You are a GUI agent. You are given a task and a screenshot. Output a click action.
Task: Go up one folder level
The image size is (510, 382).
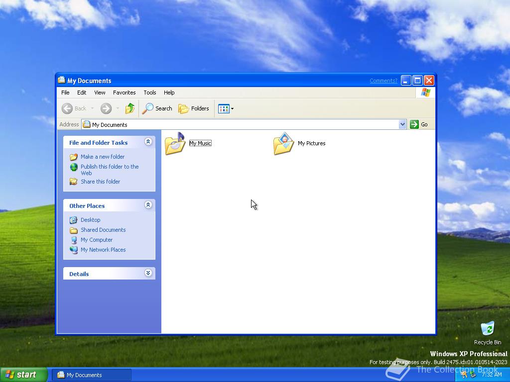(x=130, y=108)
